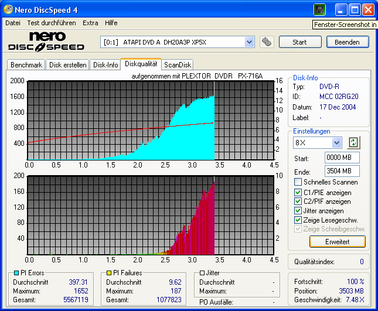Image resolution: width=378 pixels, height=311 pixels.
Task: Enable the Schnelles Scannen checkbox
Action: (x=298, y=183)
